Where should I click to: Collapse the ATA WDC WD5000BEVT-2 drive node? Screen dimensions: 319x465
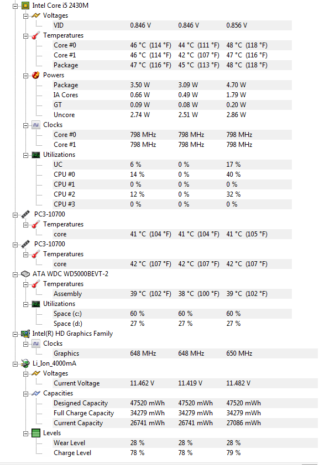15,274
